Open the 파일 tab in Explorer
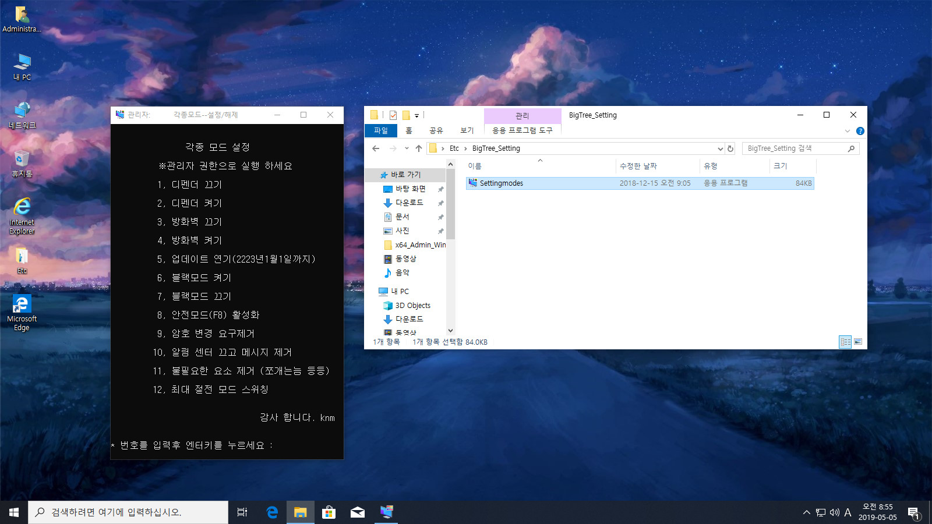Viewport: 932px width, 524px height. click(380, 130)
